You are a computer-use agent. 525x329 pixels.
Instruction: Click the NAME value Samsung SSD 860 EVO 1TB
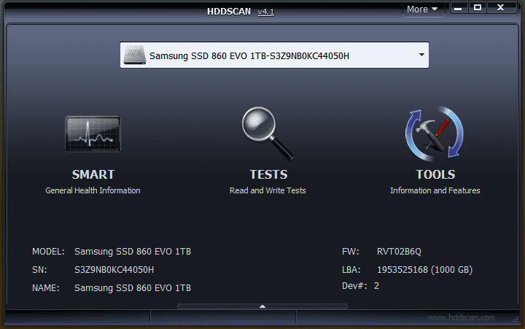(133, 288)
